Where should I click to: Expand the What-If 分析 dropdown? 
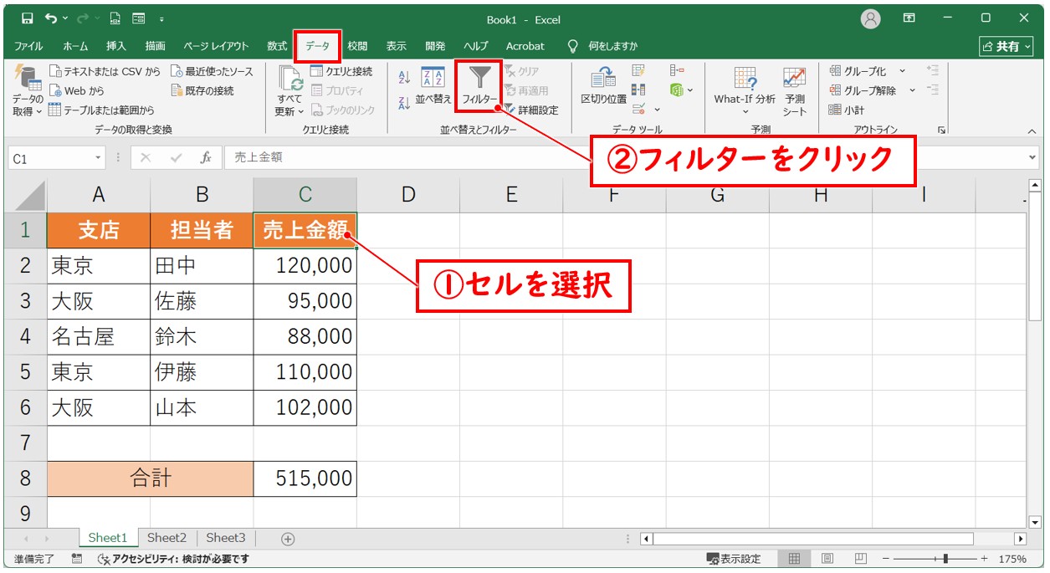[x=745, y=110]
